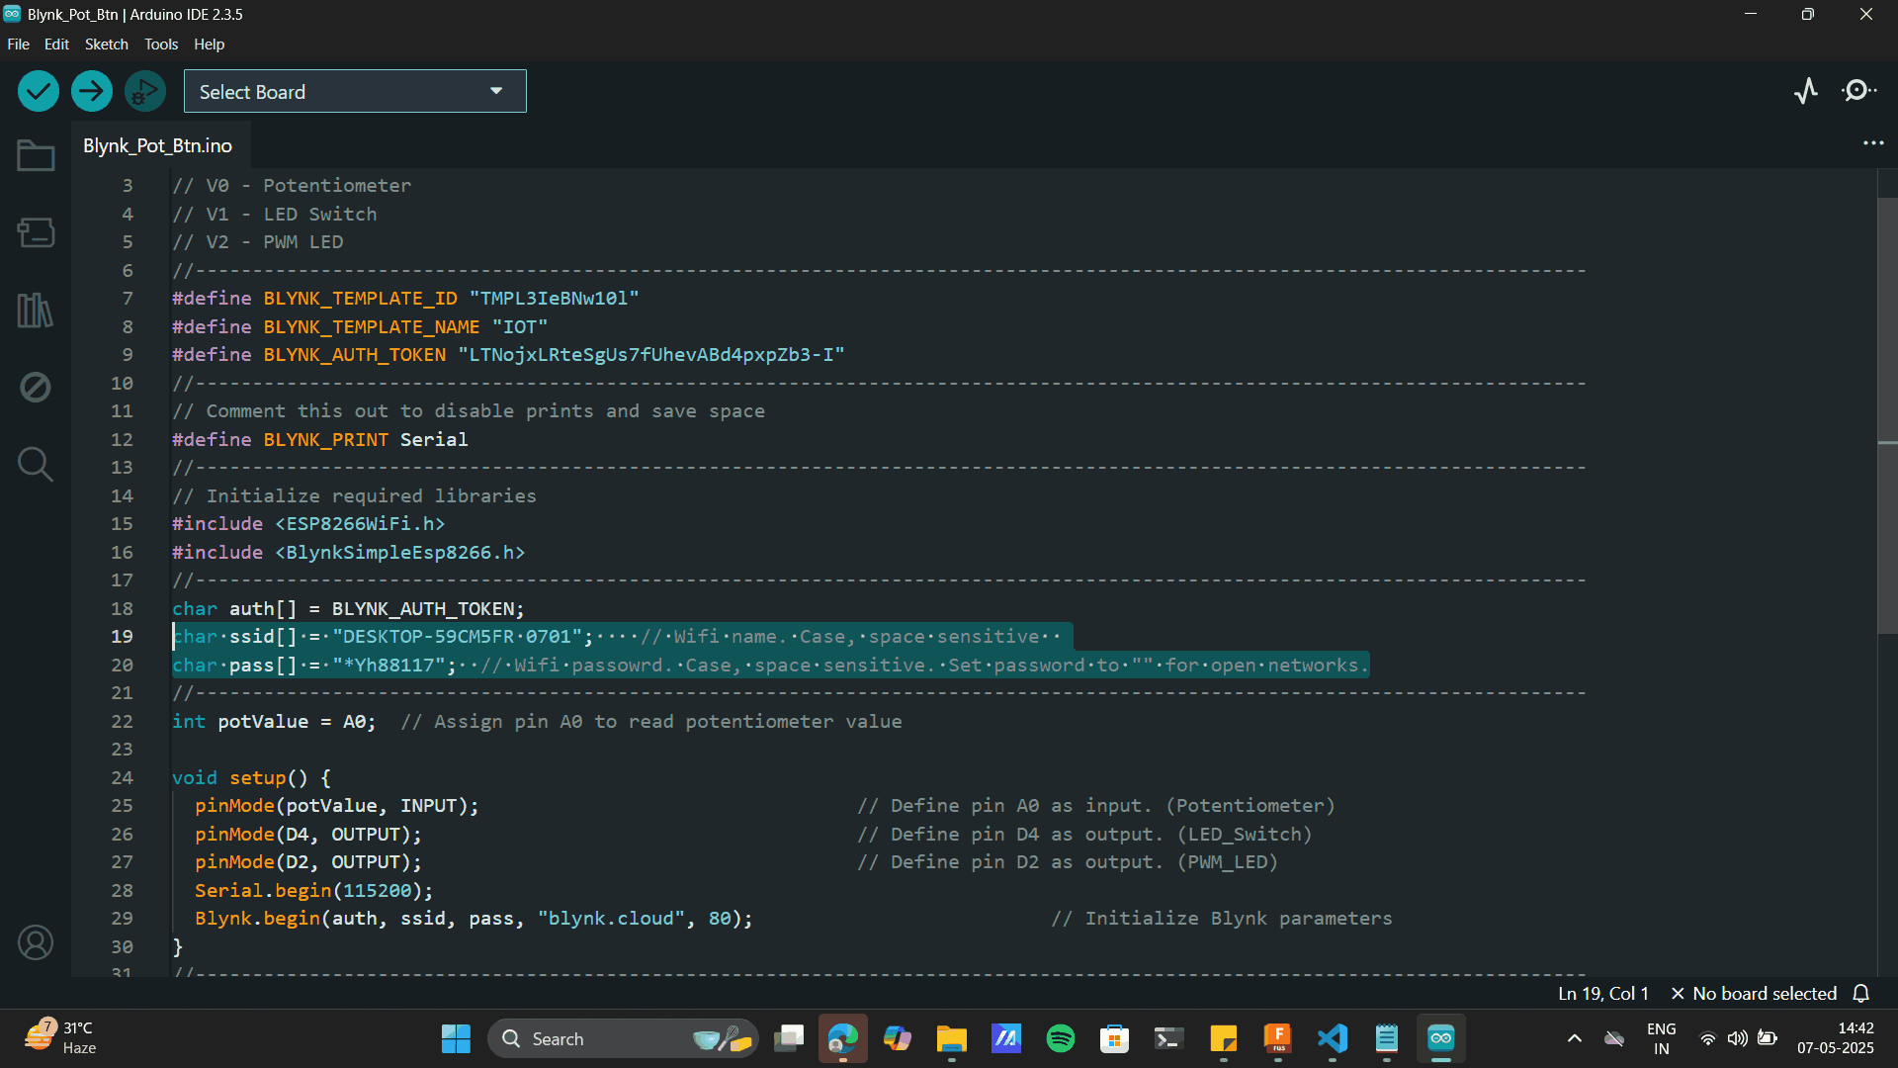Show hidden system tray icons chevron
The height and width of the screenshot is (1068, 1898).
(1575, 1038)
